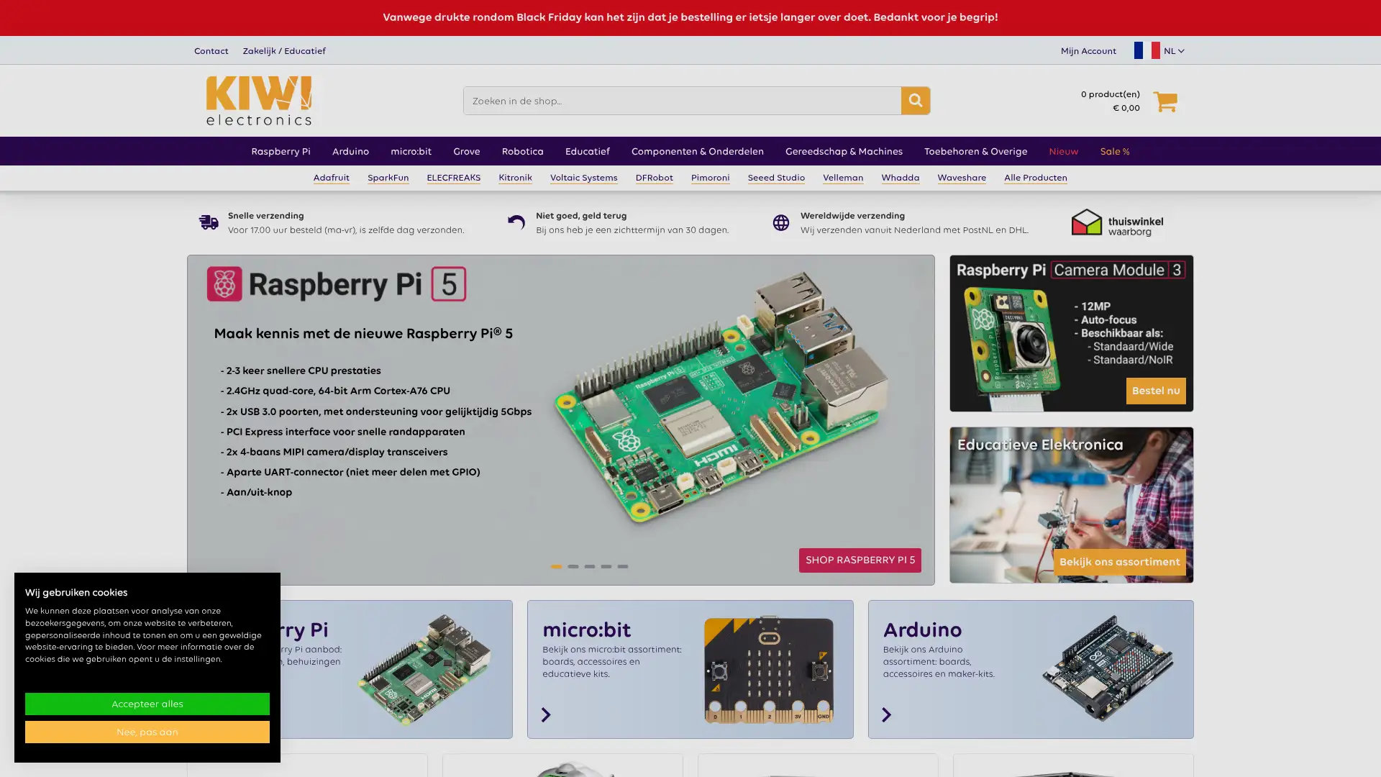
Task: Click the globe icon for wereldwijde verzending
Action: (780, 223)
